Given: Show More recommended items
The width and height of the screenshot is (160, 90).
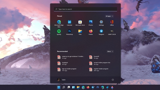Looking at the screenshot, I should coord(110,51).
